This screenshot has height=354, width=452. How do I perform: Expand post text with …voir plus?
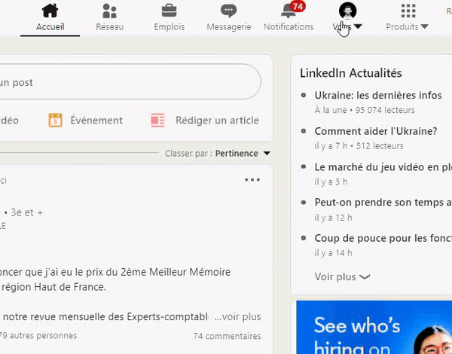click(x=237, y=316)
